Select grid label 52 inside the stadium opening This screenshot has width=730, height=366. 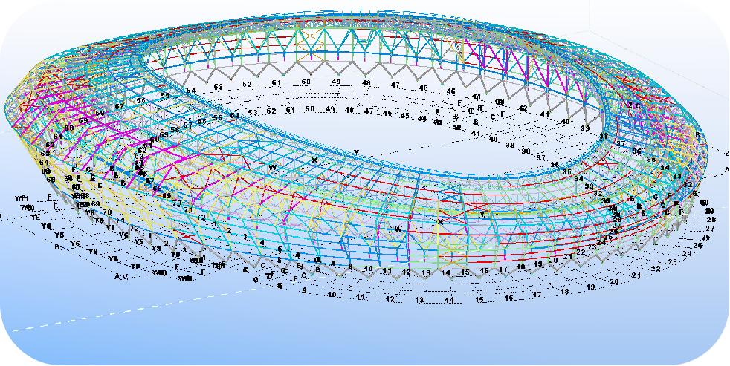248,85
